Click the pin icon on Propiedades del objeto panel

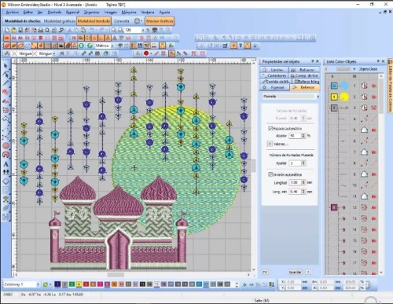pyautogui.click(x=312, y=61)
